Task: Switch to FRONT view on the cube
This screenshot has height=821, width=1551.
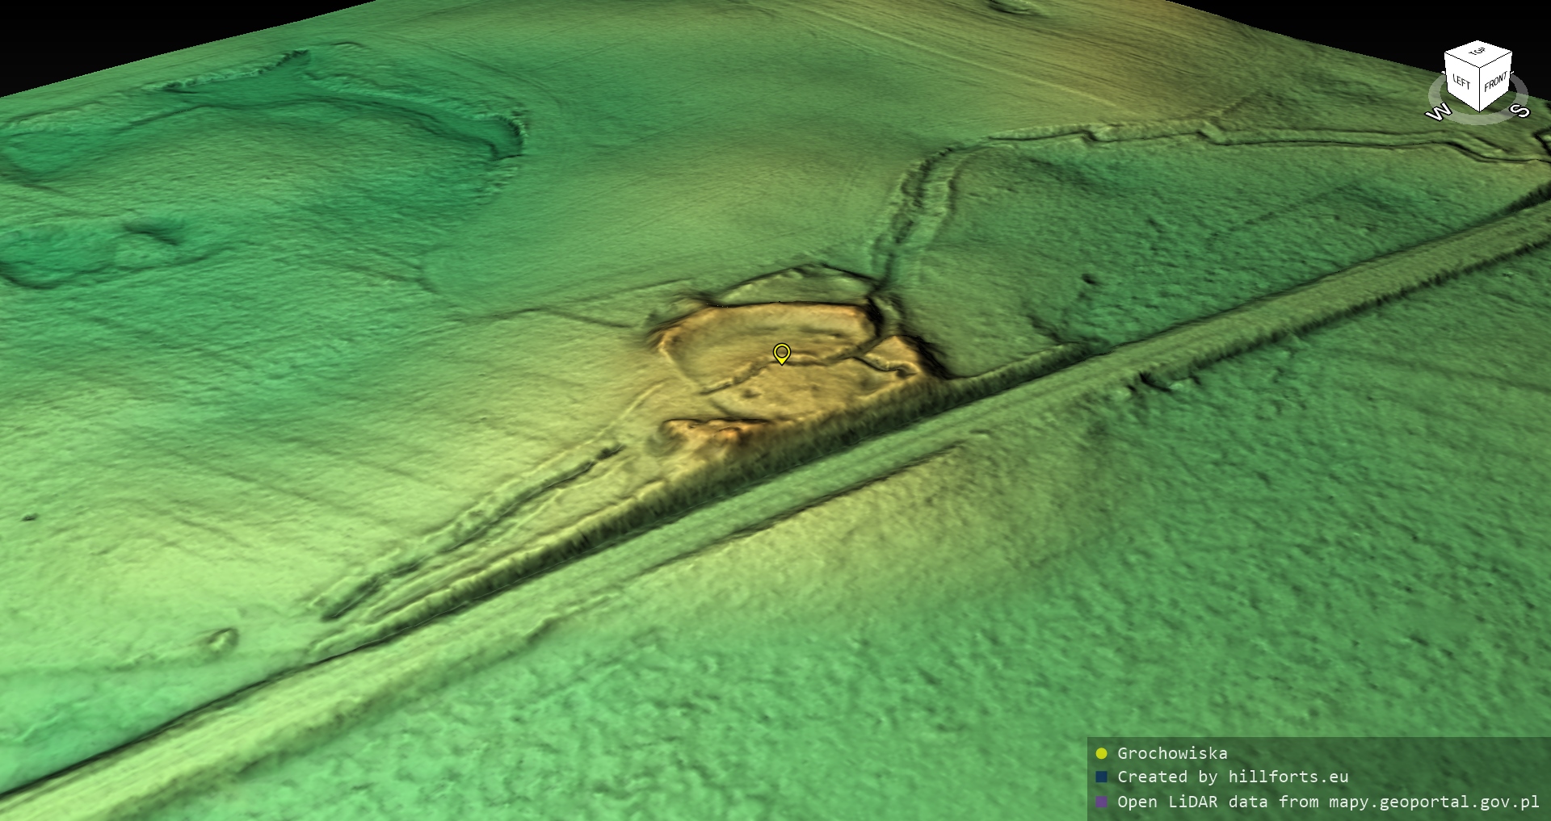Action: [1495, 81]
